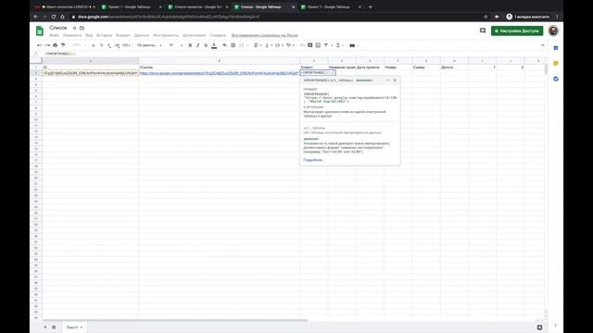Open the all sheets list button
This screenshot has width=593, height=333.
click(x=54, y=327)
